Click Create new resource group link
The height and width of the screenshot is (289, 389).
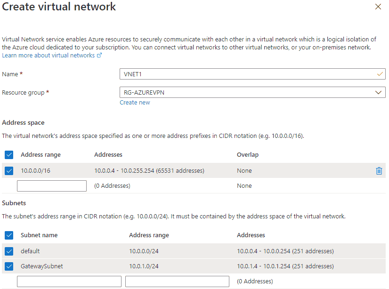(x=135, y=102)
